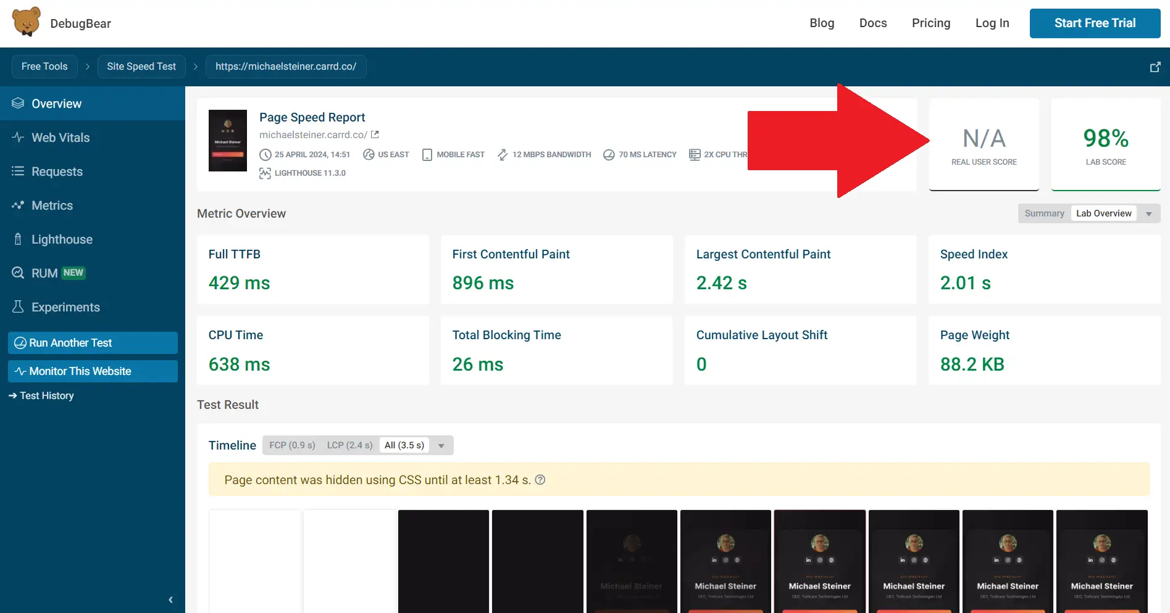This screenshot has width=1170, height=613.
Task: Click the clock icon next to test date
Action: pyautogui.click(x=265, y=154)
